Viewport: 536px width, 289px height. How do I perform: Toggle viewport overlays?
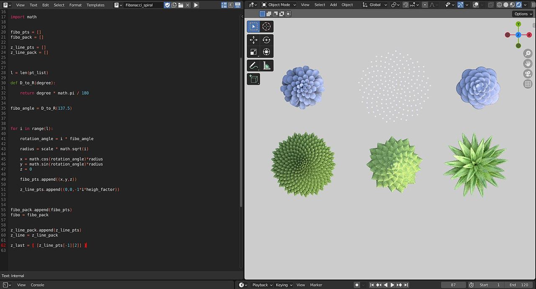[x=475, y=5]
